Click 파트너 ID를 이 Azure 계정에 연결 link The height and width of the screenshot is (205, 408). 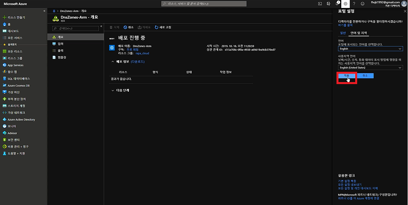pyautogui.click(x=359, y=198)
